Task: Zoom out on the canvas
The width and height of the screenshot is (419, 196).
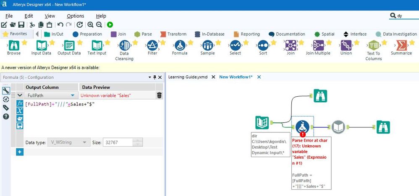Action: click(x=99, y=25)
